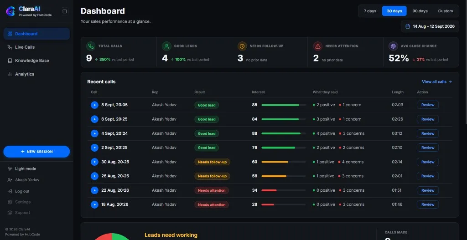Click '4 concerns' in the 30 Aug row

(x=351, y=162)
